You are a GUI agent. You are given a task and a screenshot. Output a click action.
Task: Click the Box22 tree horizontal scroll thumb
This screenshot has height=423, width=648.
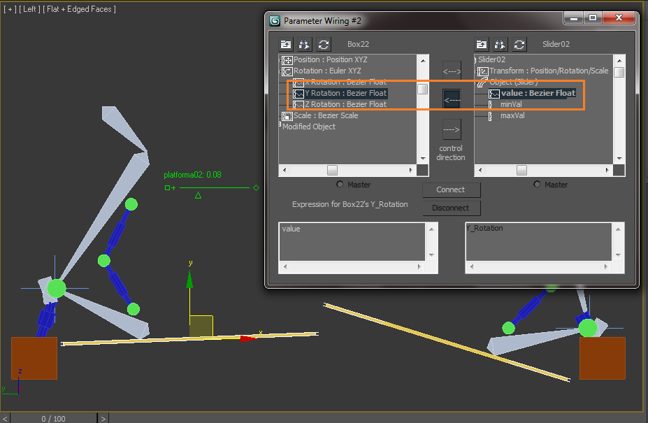332,170
